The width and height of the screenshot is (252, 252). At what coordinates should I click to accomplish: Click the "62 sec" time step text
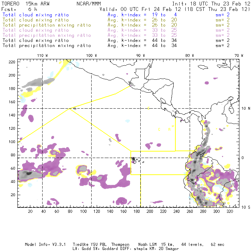coord(218,245)
